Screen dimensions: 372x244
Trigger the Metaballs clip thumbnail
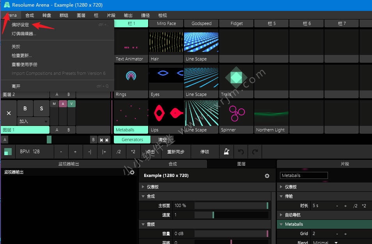point(131,113)
